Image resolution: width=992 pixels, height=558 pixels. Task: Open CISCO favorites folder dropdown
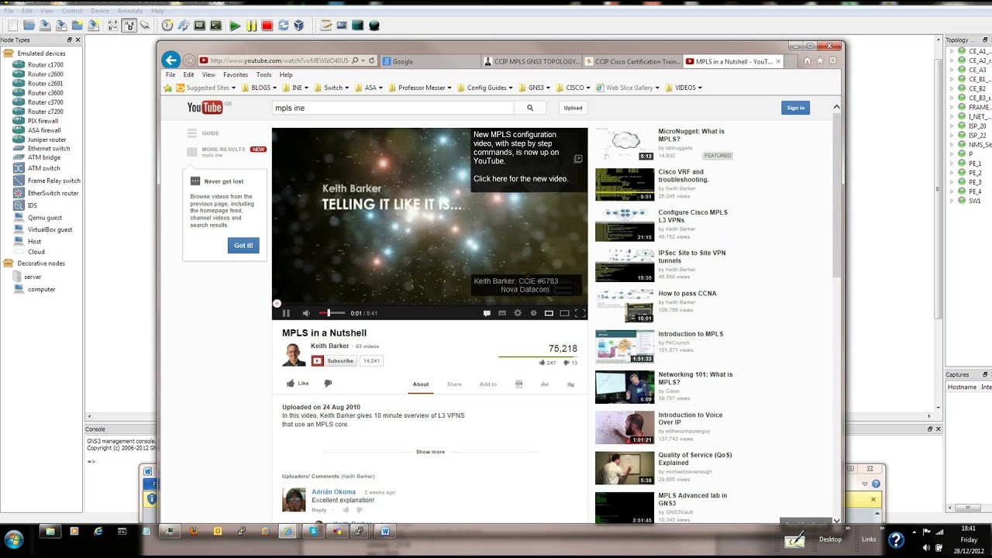pyautogui.click(x=572, y=88)
